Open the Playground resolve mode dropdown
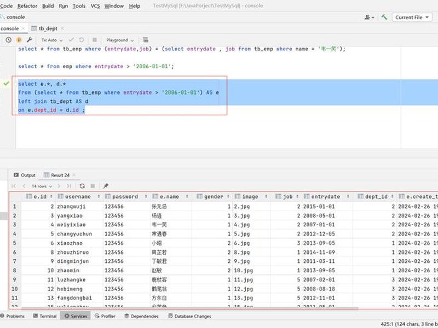The height and width of the screenshot is (328, 438). 120,40
